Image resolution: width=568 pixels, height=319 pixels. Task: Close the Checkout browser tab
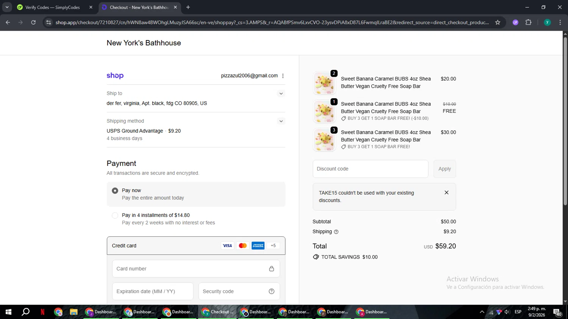[175, 7]
